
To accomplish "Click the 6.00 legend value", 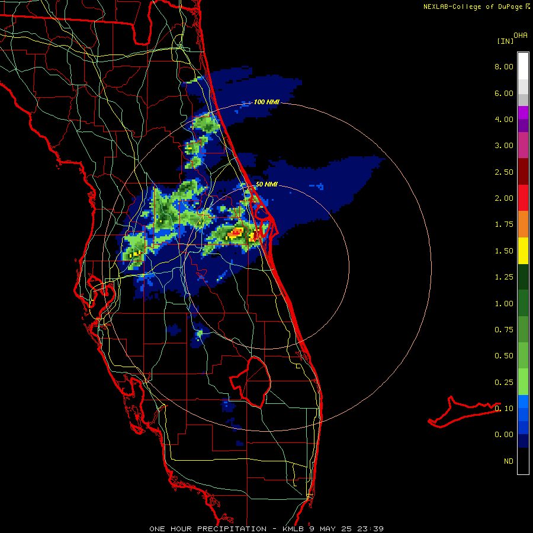I will [x=504, y=93].
